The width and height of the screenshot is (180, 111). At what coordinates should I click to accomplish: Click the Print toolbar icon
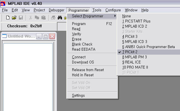click(x=53, y=18)
